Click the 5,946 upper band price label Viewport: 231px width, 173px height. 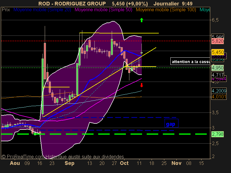[218, 36]
